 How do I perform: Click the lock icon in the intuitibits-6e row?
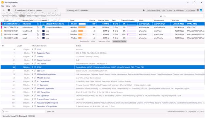point(38,27)
